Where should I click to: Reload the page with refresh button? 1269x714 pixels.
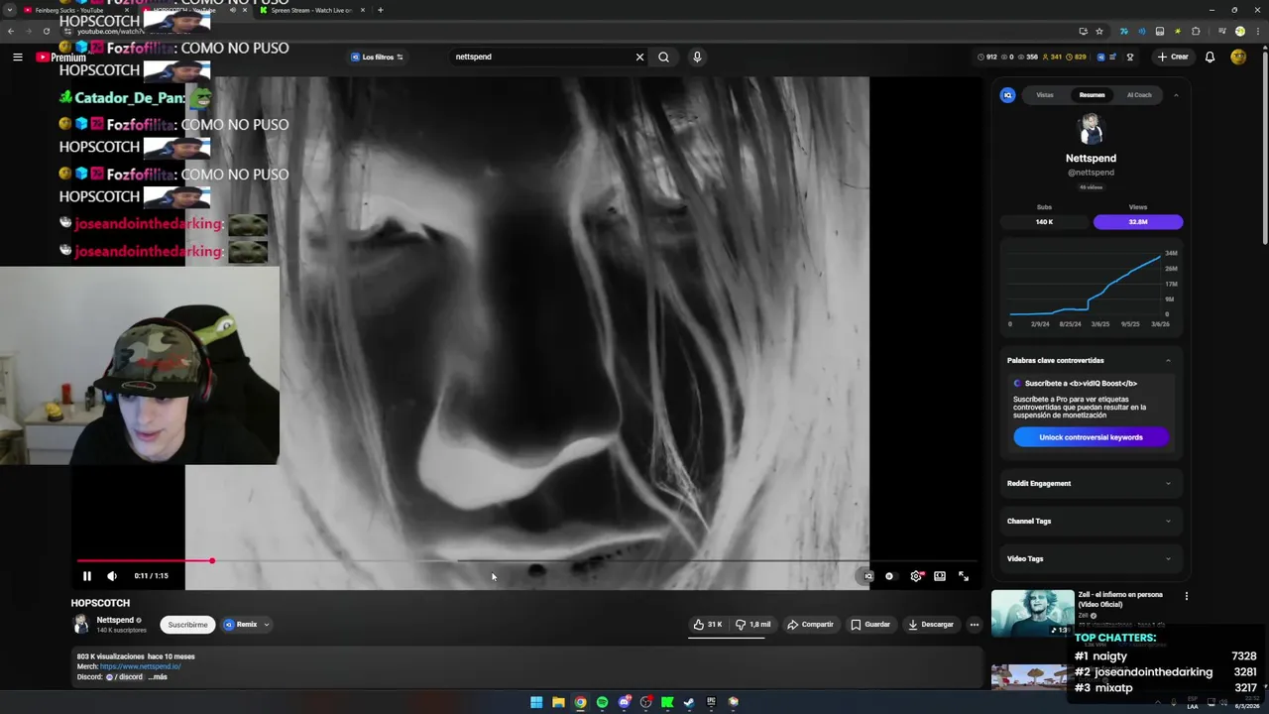coord(46,31)
